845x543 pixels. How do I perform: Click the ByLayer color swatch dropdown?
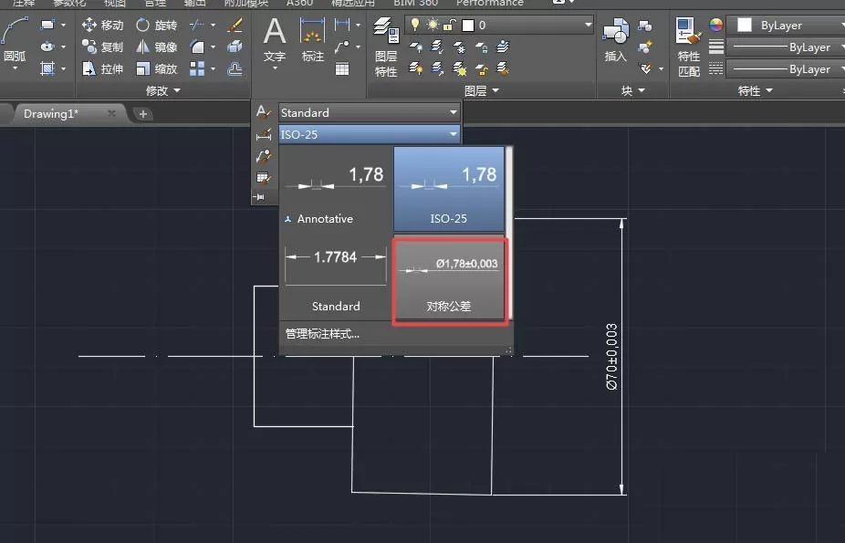click(x=787, y=25)
